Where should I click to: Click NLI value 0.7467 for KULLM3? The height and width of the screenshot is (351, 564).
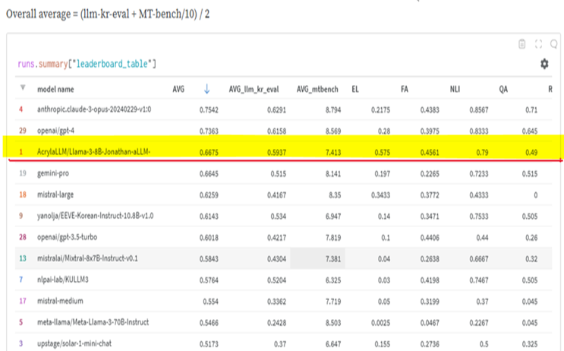tap(479, 280)
